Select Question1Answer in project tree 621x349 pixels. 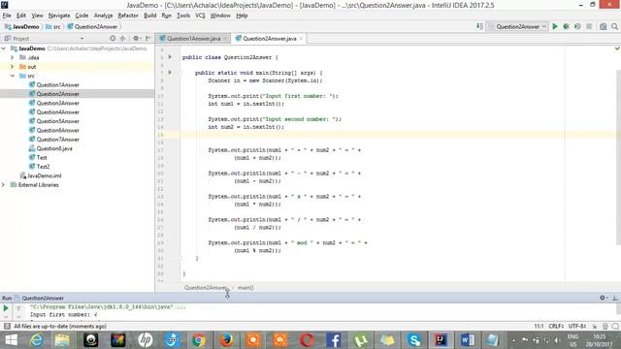pos(58,84)
